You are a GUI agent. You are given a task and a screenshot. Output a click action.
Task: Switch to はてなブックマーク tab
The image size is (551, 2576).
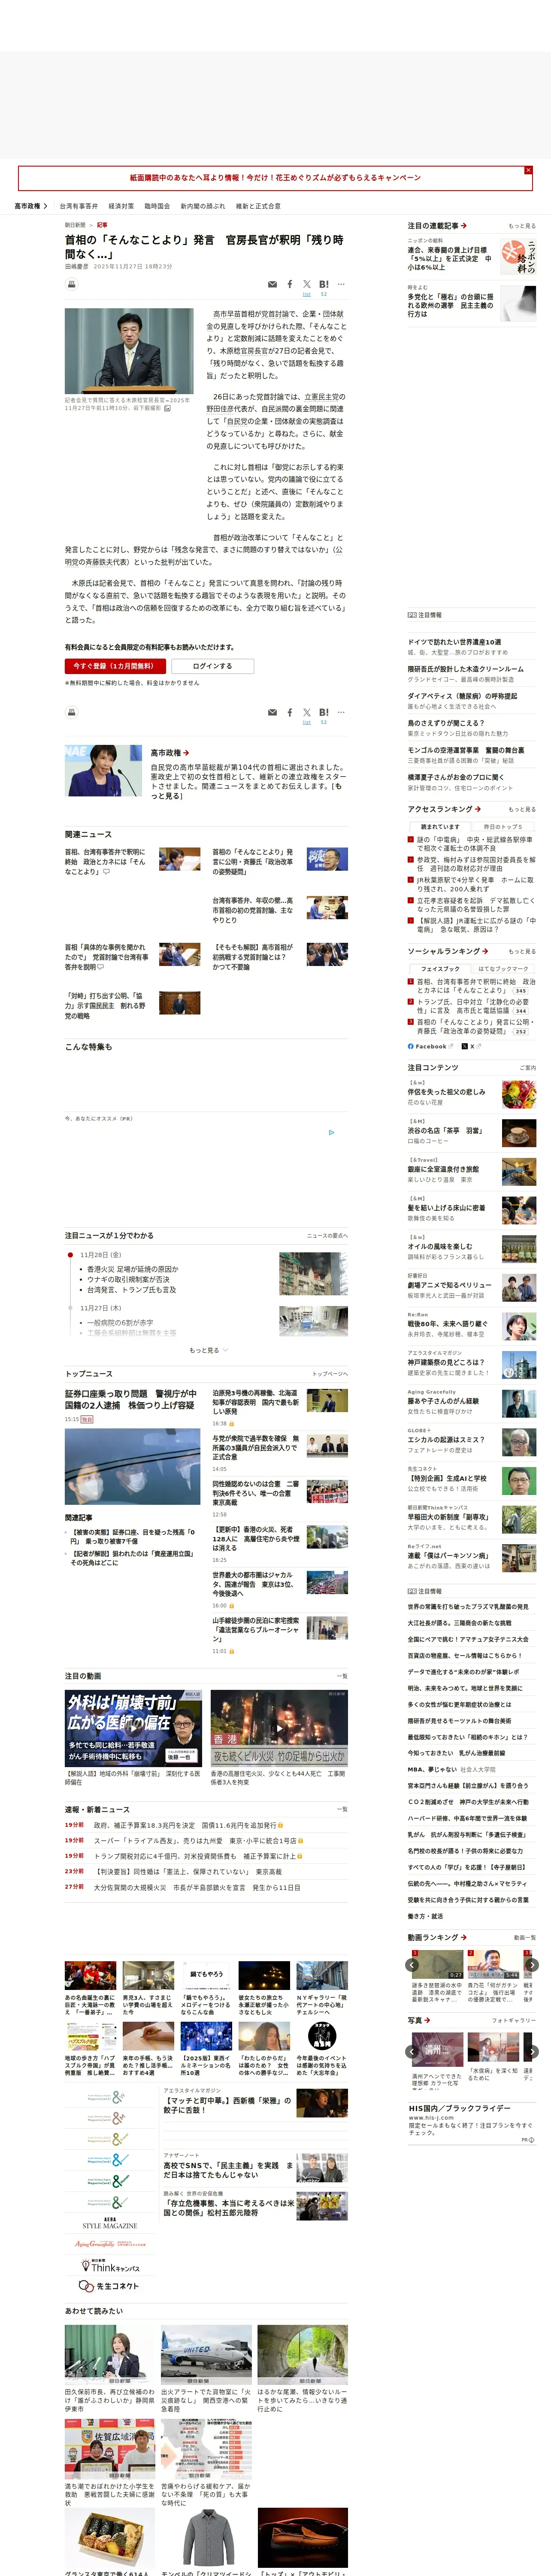(503, 968)
